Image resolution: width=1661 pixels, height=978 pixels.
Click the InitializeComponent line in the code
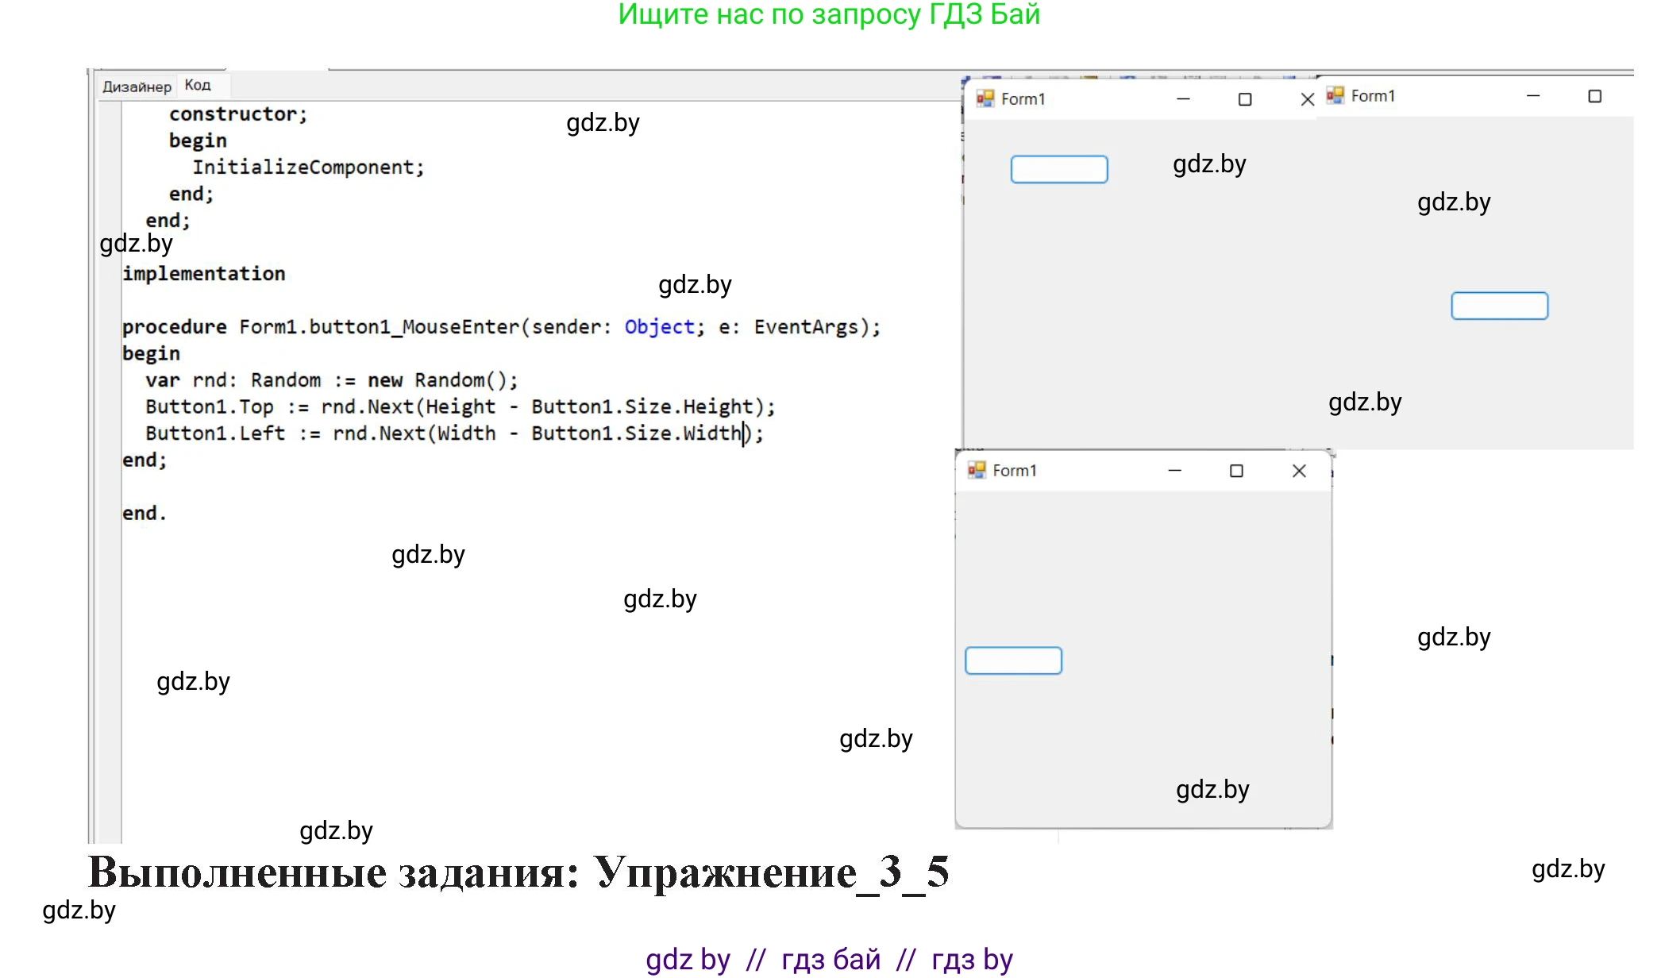[x=308, y=167]
